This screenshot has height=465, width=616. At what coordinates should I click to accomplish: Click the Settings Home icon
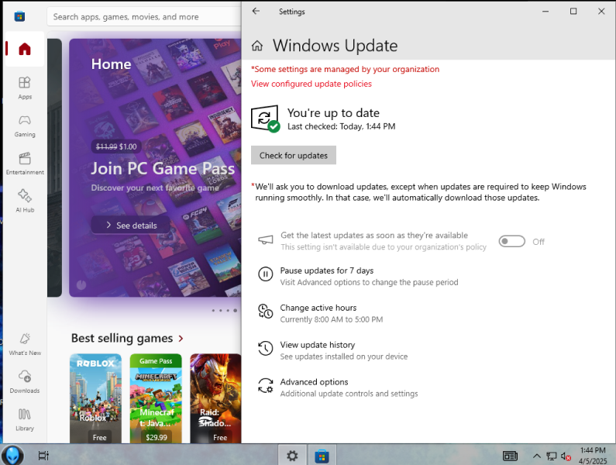pos(257,46)
